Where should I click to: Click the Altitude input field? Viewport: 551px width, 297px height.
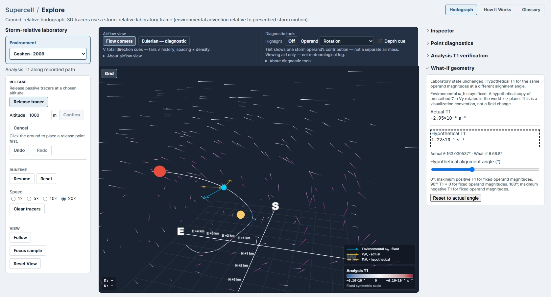[39, 115]
